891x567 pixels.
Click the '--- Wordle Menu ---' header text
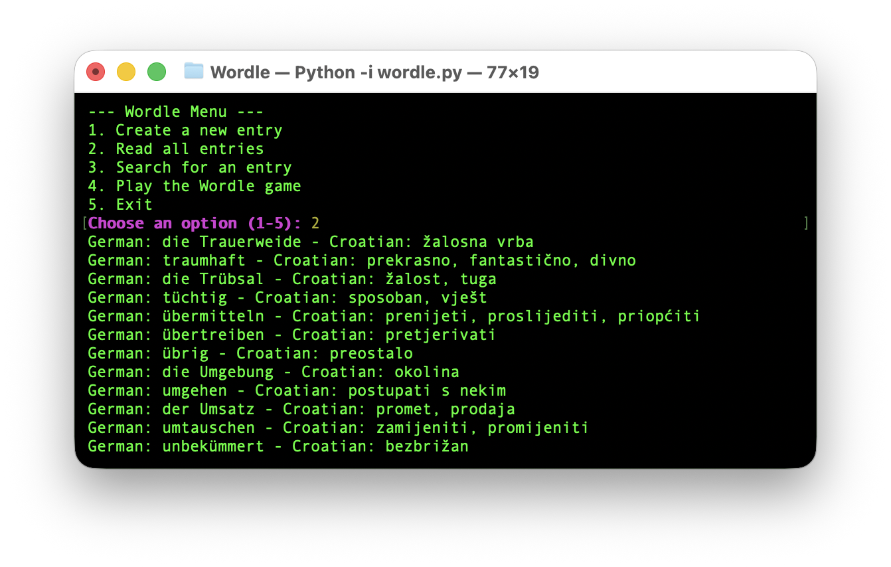[176, 112]
